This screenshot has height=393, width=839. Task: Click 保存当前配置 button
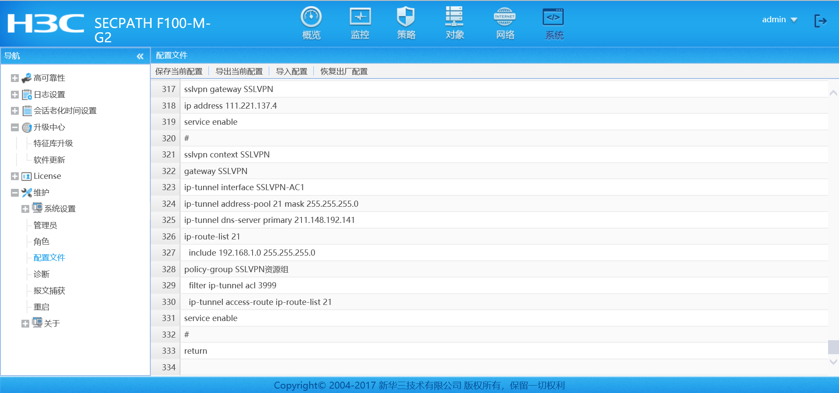tap(179, 72)
